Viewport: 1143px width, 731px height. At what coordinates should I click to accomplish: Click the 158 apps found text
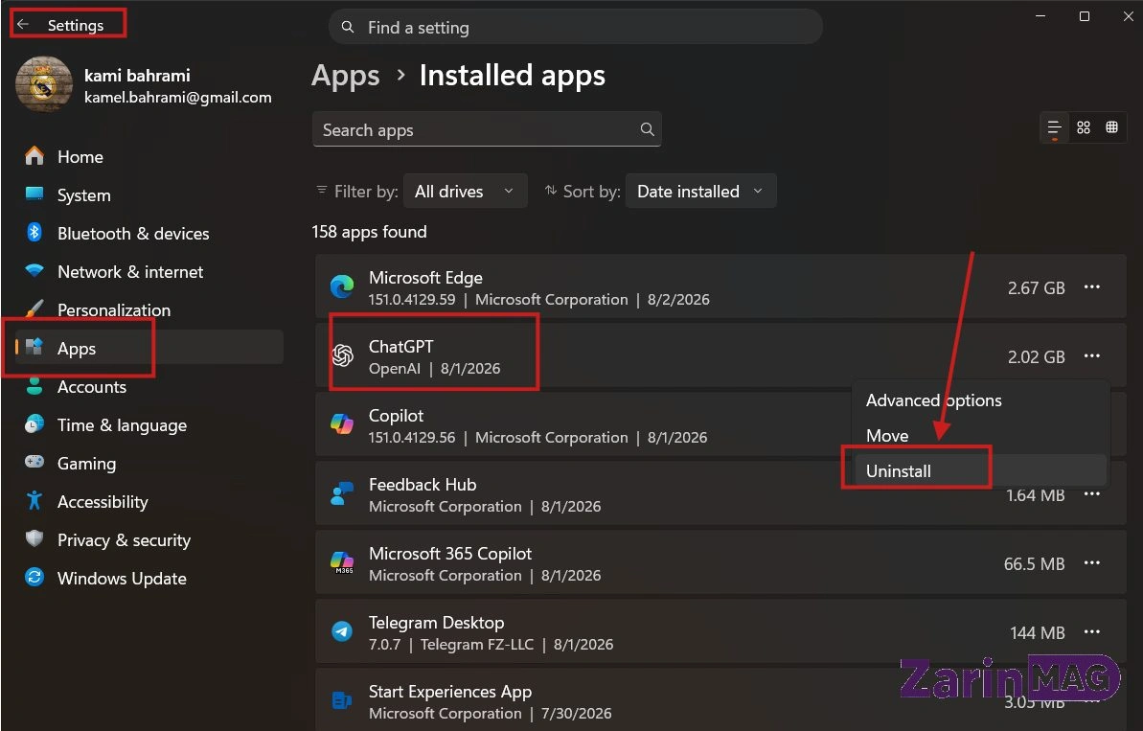[369, 232]
